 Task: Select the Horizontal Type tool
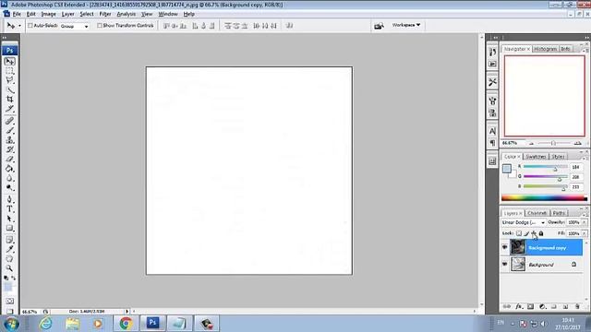tap(10, 209)
